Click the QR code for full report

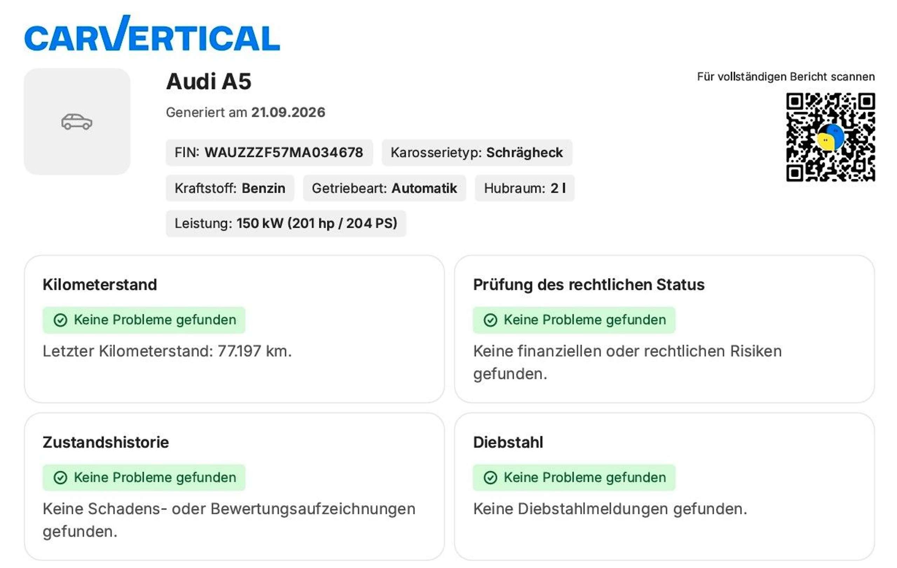(830, 137)
